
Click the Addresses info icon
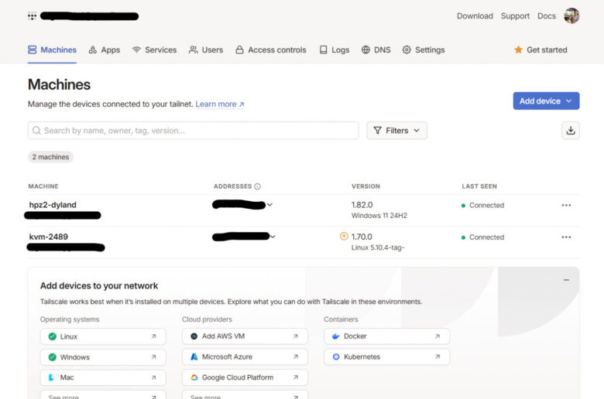point(257,186)
